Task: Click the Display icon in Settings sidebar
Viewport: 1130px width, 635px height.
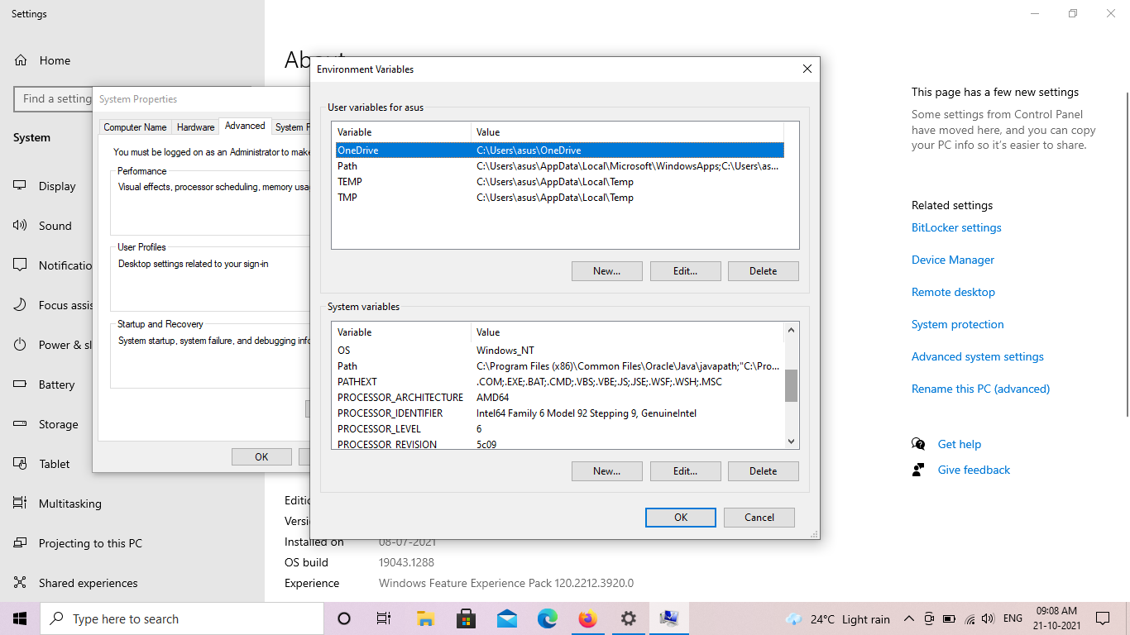Action: (20, 186)
